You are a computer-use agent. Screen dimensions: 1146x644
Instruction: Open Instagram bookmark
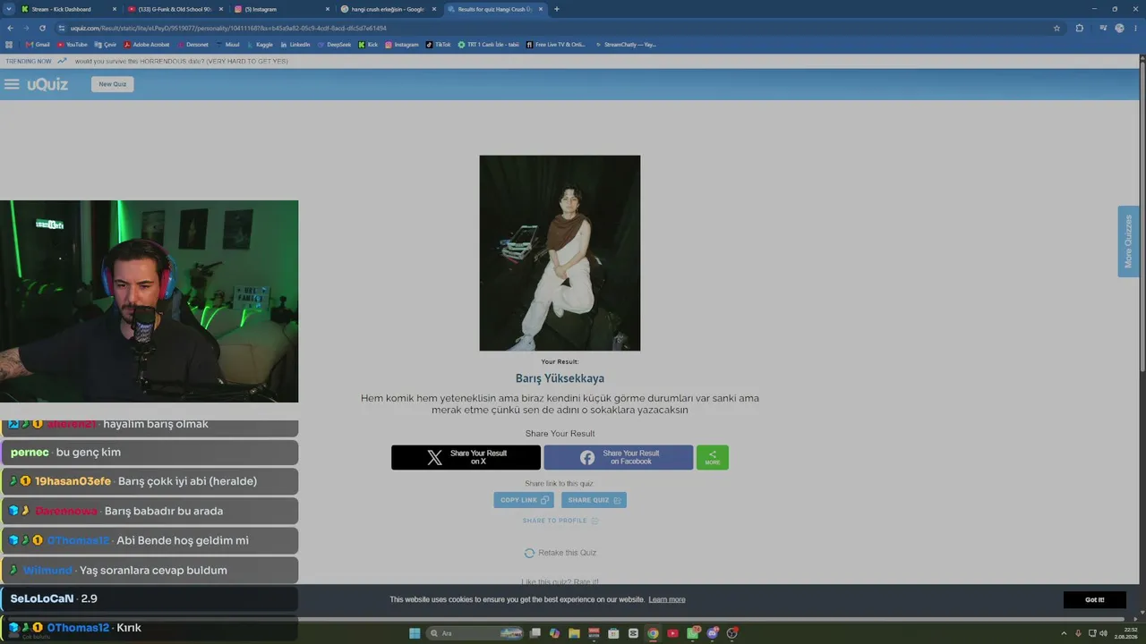(x=402, y=45)
